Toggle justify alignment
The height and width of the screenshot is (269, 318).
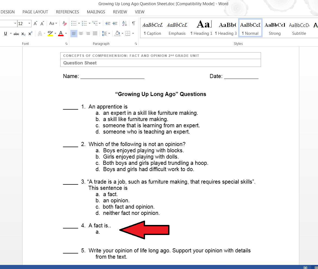(x=95, y=33)
